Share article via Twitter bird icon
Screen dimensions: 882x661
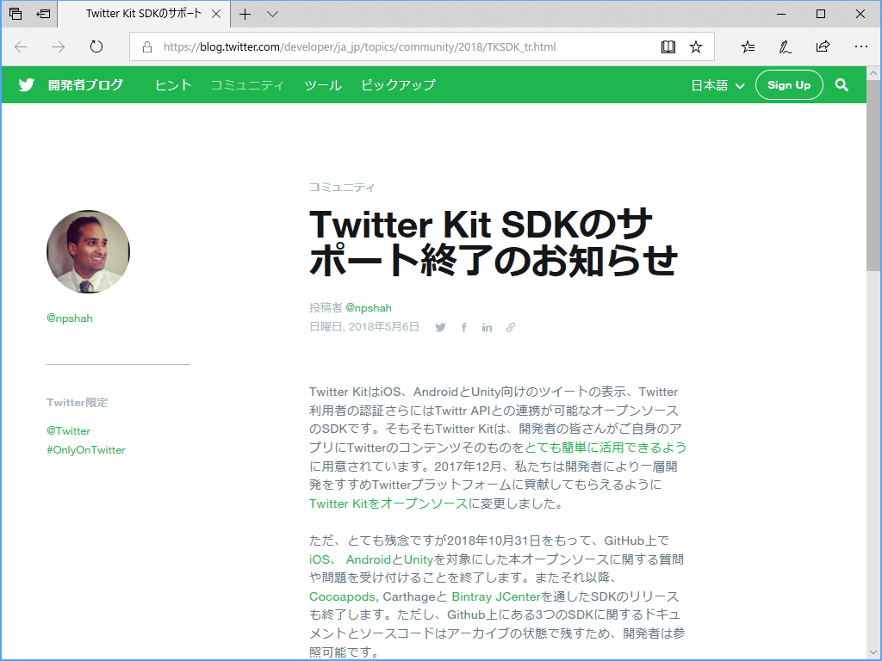(440, 327)
